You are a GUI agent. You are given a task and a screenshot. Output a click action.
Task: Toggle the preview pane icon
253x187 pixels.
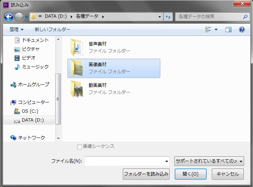tap(229, 30)
